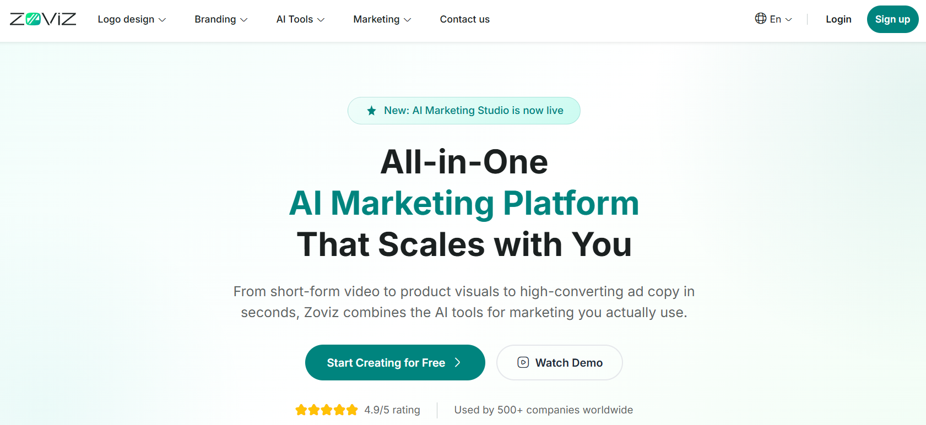Expand the AI Tools menu
Viewport: 926px width, 425px height.
(x=300, y=19)
